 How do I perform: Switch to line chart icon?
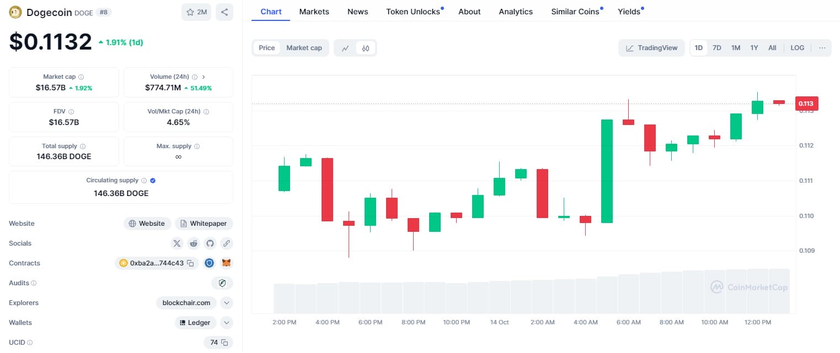[345, 48]
